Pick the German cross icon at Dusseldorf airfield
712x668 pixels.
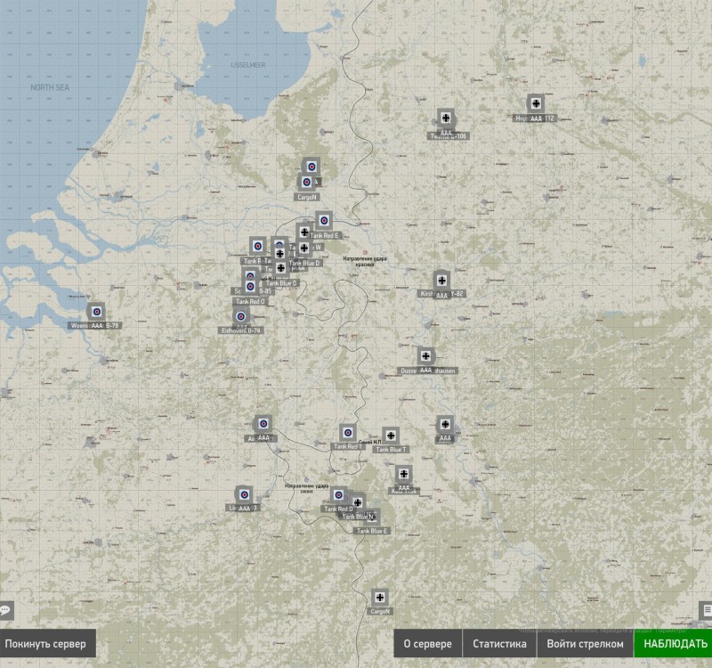pyautogui.click(x=426, y=356)
